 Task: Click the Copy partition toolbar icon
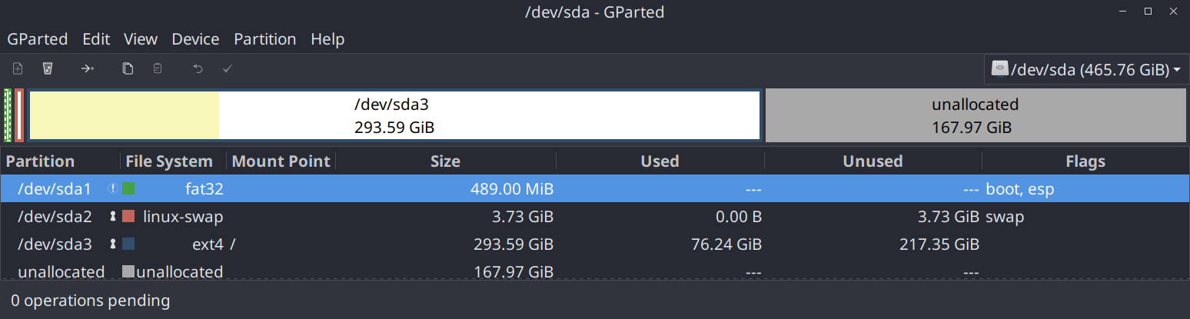pos(128,69)
